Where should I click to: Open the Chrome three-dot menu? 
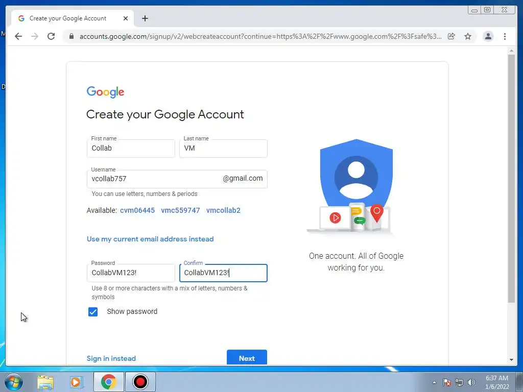(505, 36)
